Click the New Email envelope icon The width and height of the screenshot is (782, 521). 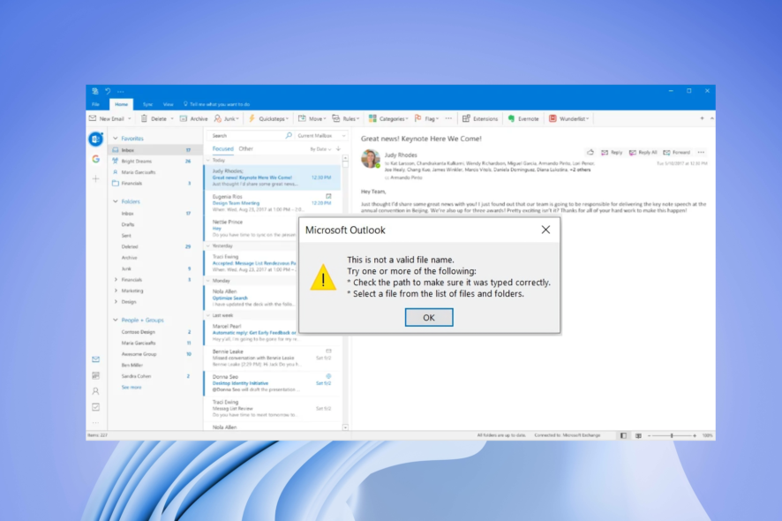[x=93, y=118]
